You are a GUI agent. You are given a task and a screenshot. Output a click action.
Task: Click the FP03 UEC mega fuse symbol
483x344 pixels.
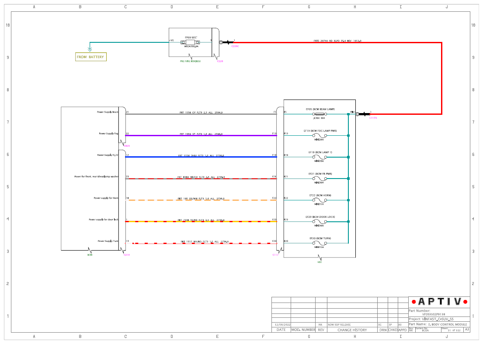point(191,42)
